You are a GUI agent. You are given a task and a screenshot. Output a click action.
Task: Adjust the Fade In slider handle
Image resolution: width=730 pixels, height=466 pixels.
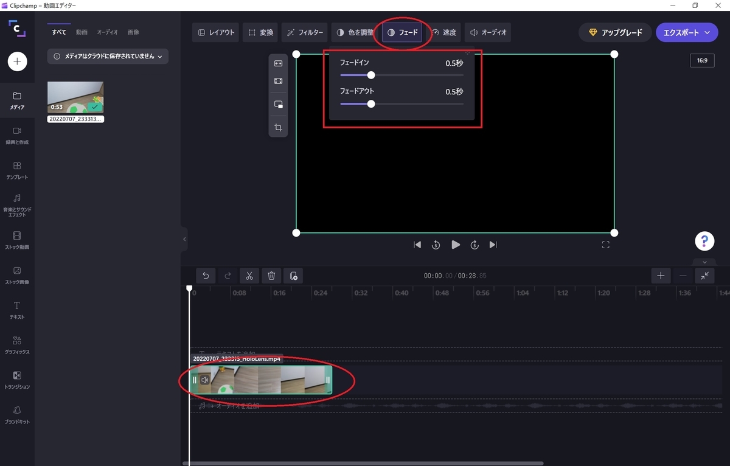(x=371, y=75)
